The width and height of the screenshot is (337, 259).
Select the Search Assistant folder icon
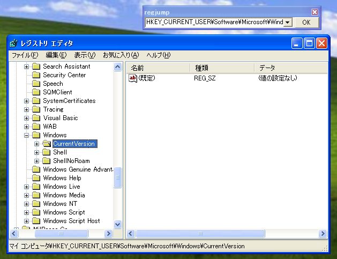click(x=36, y=66)
